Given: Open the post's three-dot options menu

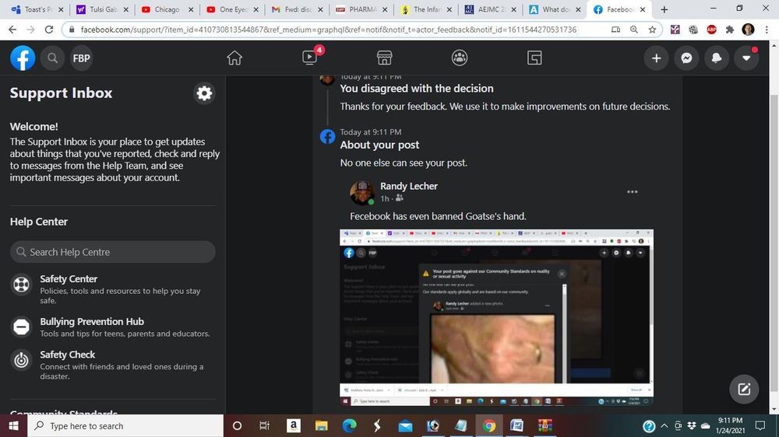Looking at the screenshot, I should click(x=632, y=192).
